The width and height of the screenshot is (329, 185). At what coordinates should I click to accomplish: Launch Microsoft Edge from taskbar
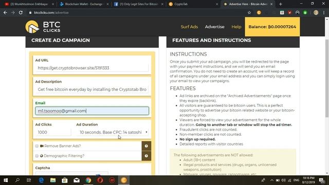pyautogui.click(x=41, y=180)
